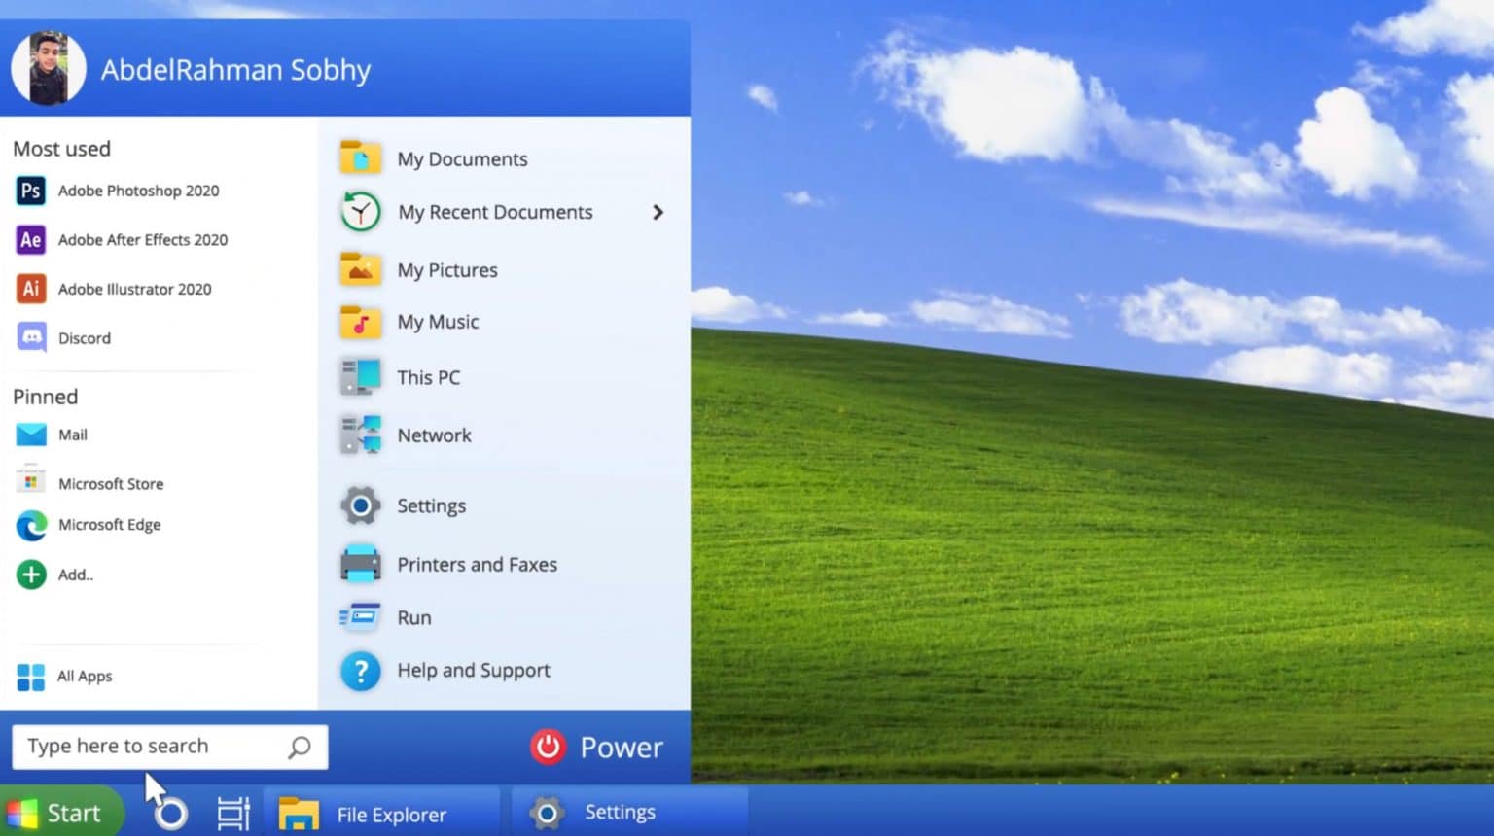This screenshot has height=836, width=1494.
Task: Open My Music folder
Action: coord(437,322)
